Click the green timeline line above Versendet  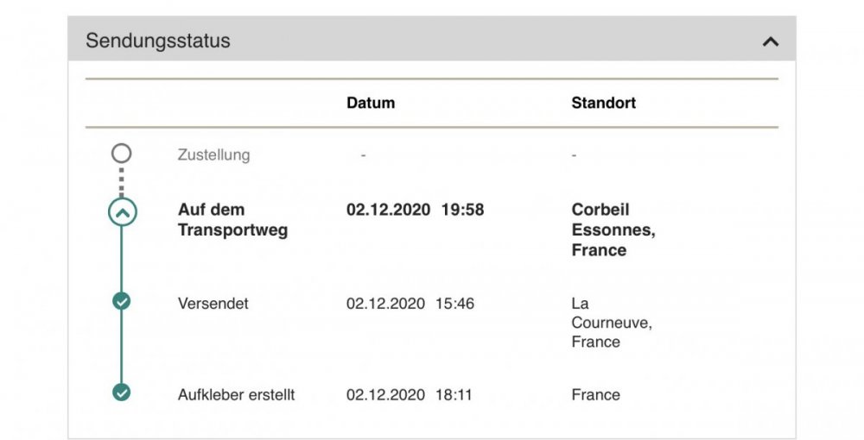pyautogui.click(x=121, y=260)
